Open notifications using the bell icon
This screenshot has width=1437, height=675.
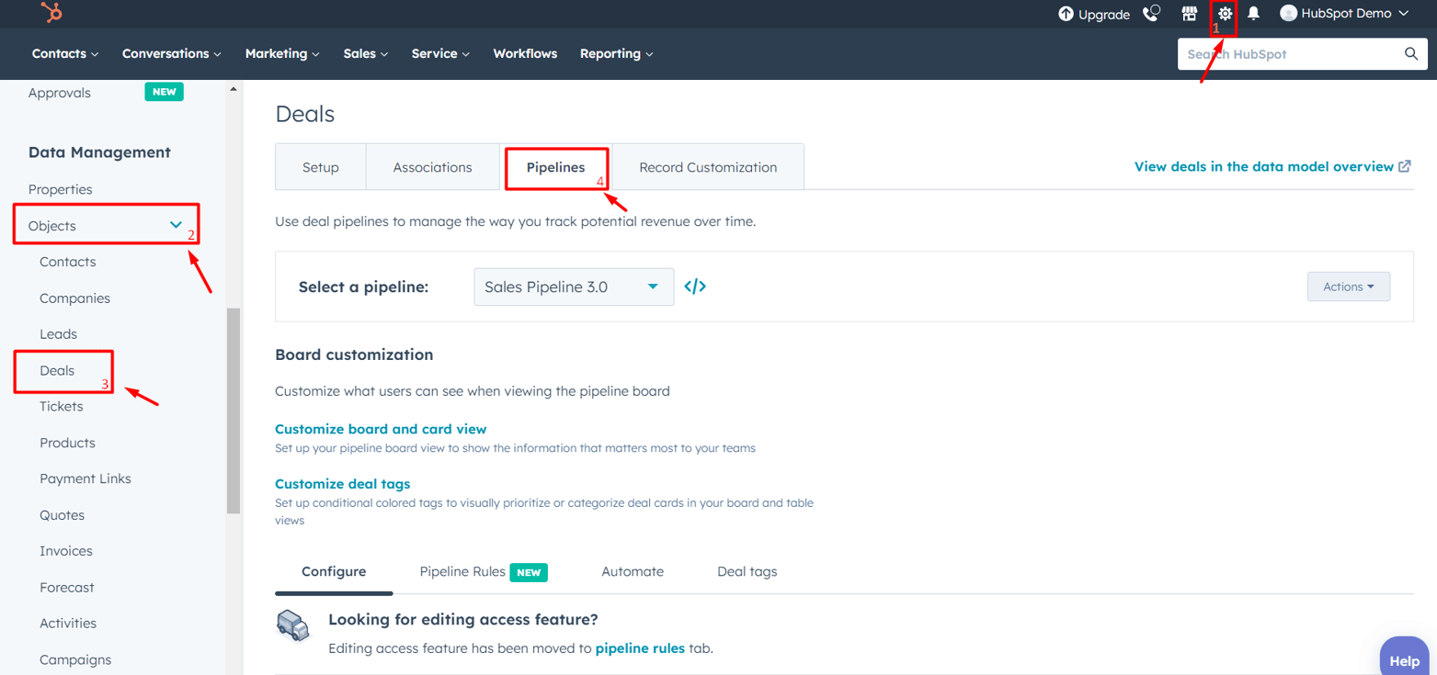pyautogui.click(x=1254, y=14)
